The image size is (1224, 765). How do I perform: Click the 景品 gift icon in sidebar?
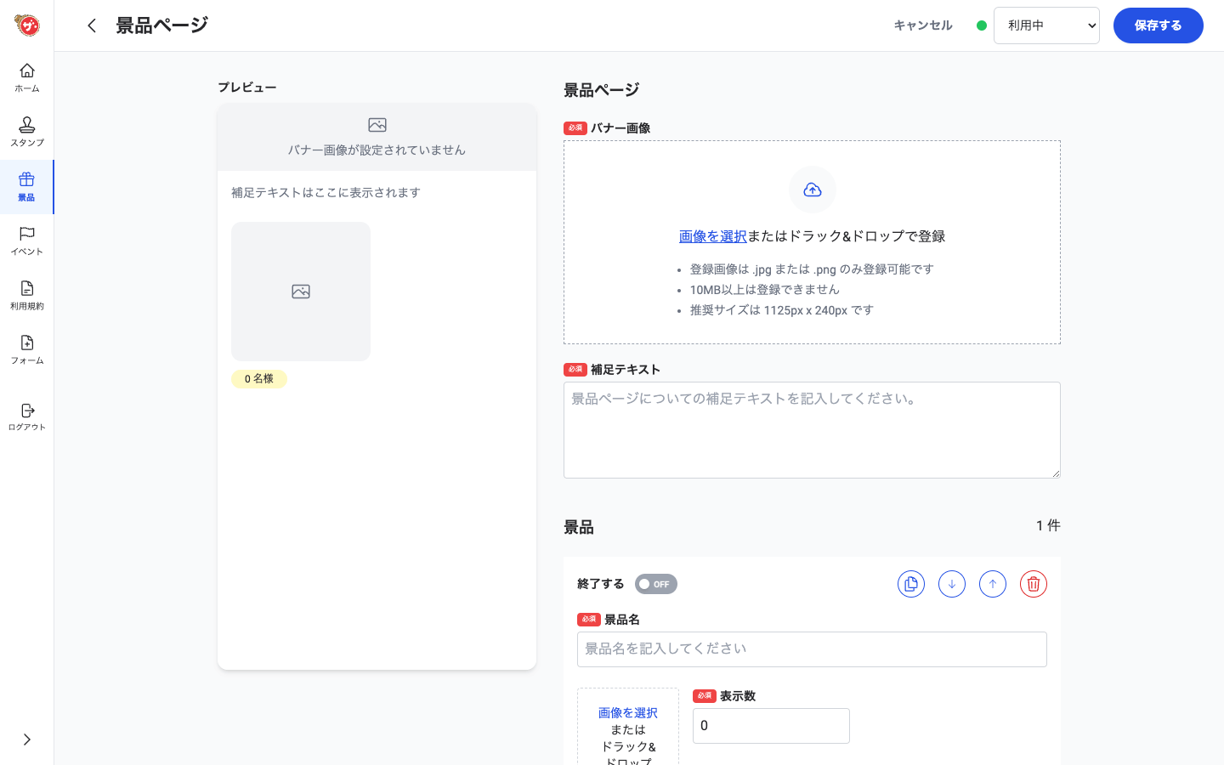click(x=26, y=187)
